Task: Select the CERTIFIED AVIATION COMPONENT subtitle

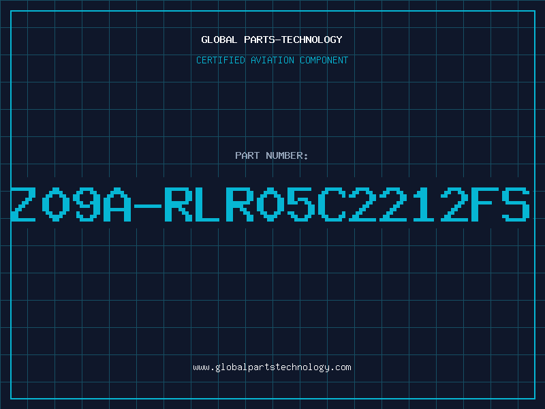Action: 272,60
